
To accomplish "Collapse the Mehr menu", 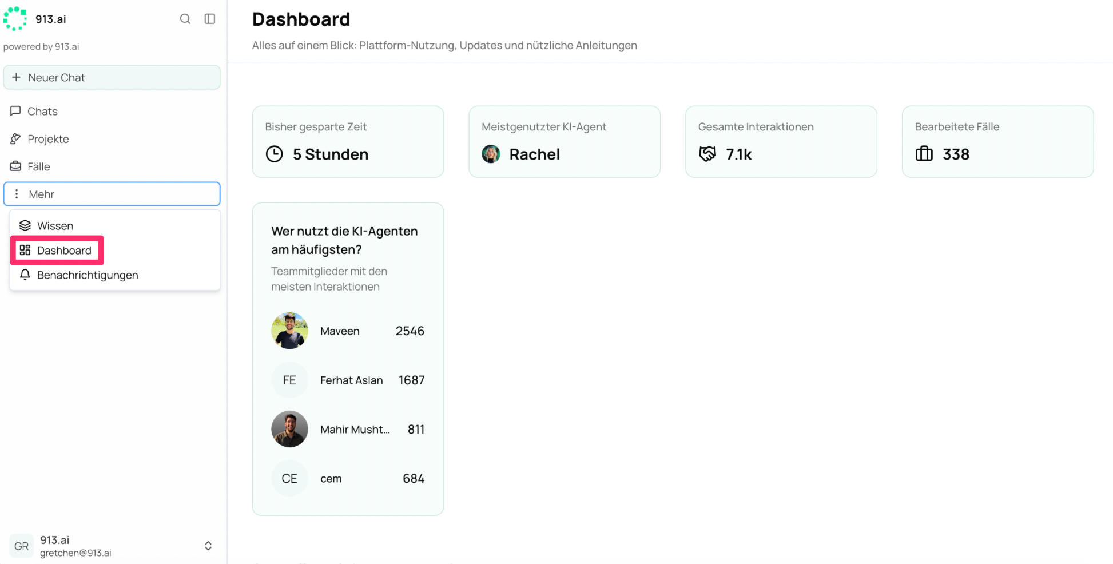I will [x=112, y=194].
